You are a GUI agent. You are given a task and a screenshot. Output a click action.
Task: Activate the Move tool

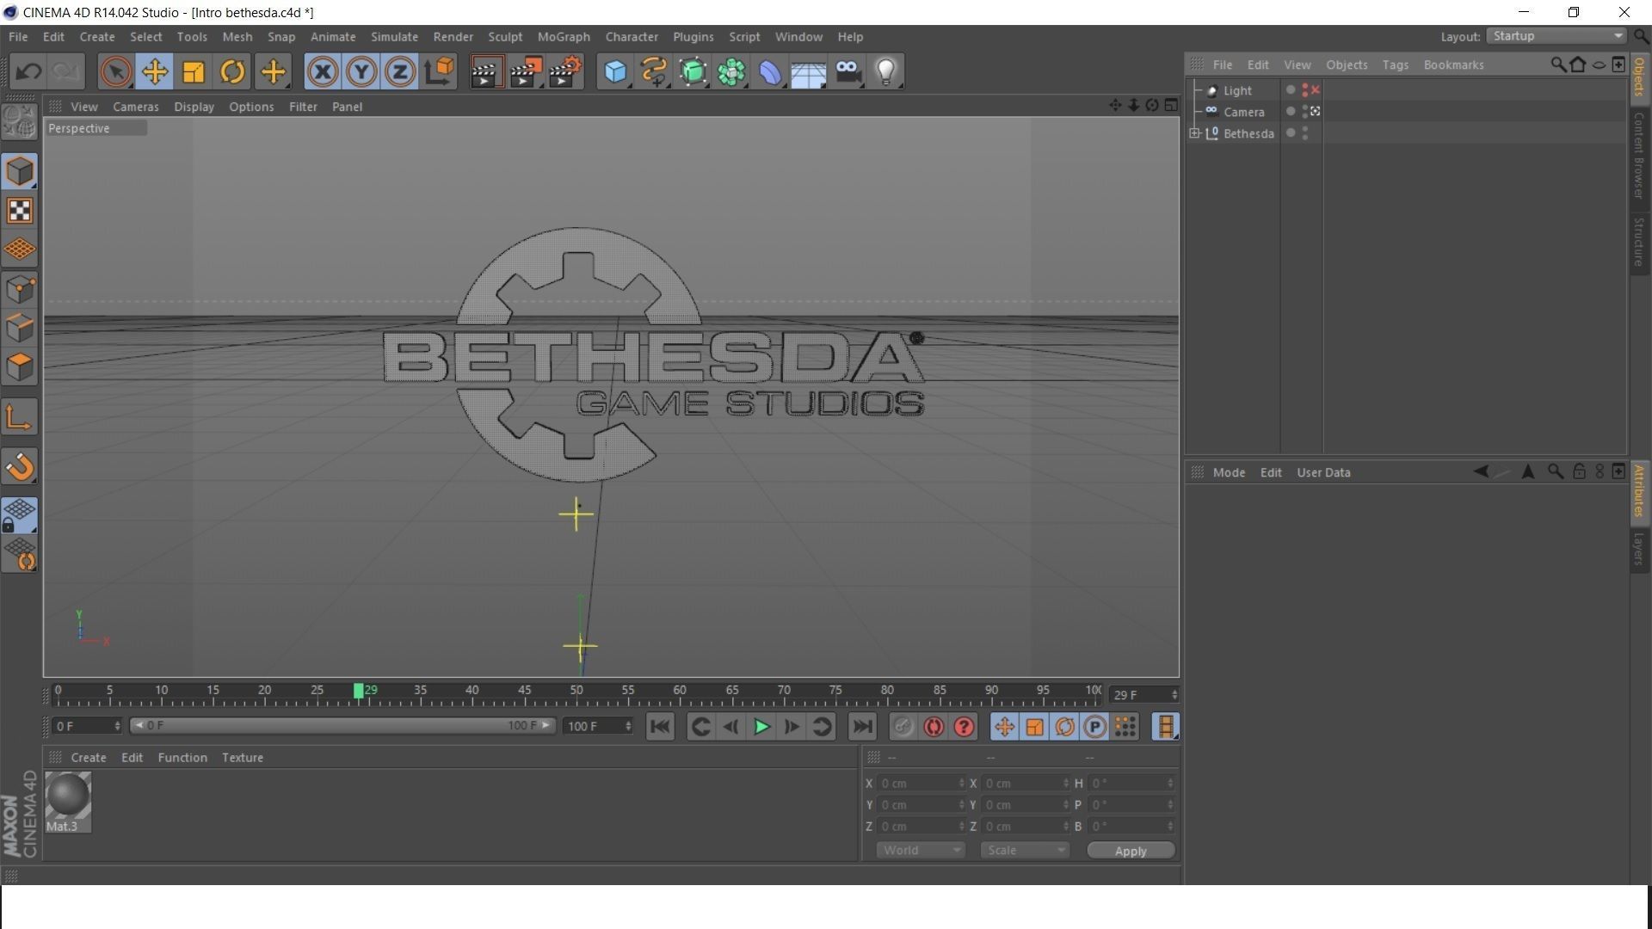point(155,72)
